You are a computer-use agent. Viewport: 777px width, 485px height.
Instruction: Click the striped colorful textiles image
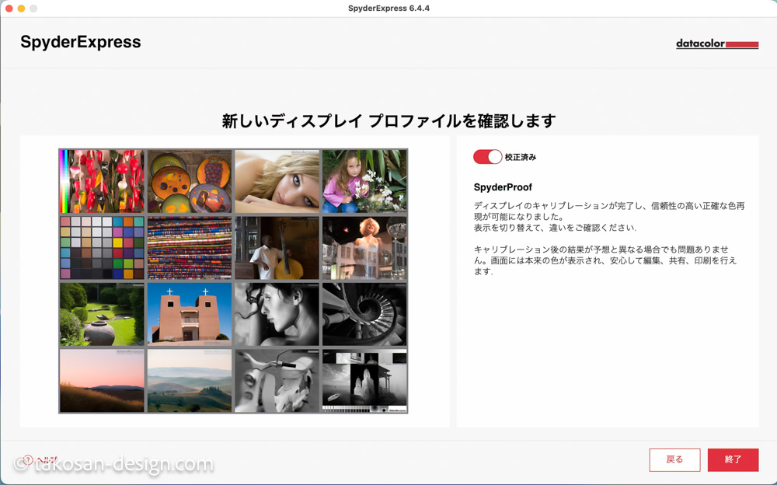190,248
